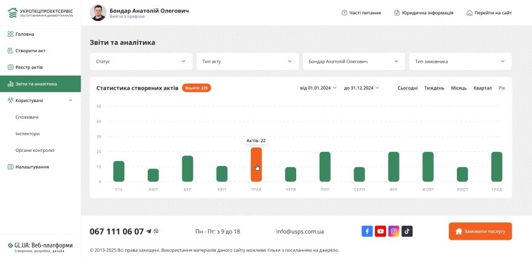
Task: Click the ЛИП bar in chart
Action: coord(325,167)
